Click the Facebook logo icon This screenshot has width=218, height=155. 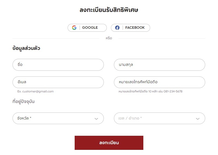(x=117, y=28)
